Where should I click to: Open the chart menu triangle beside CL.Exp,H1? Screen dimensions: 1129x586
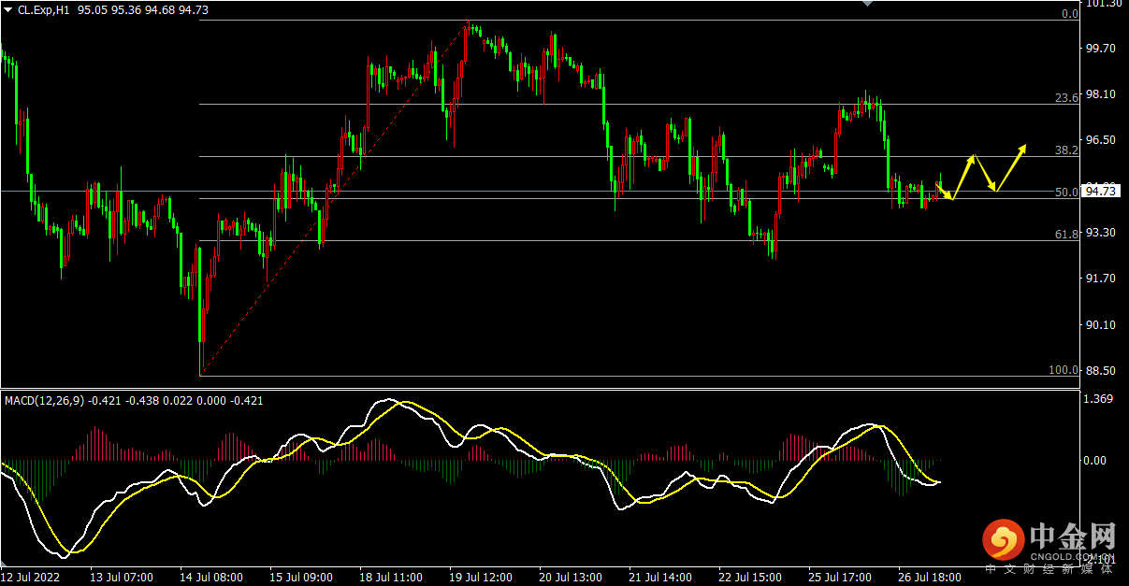tap(8, 9)
